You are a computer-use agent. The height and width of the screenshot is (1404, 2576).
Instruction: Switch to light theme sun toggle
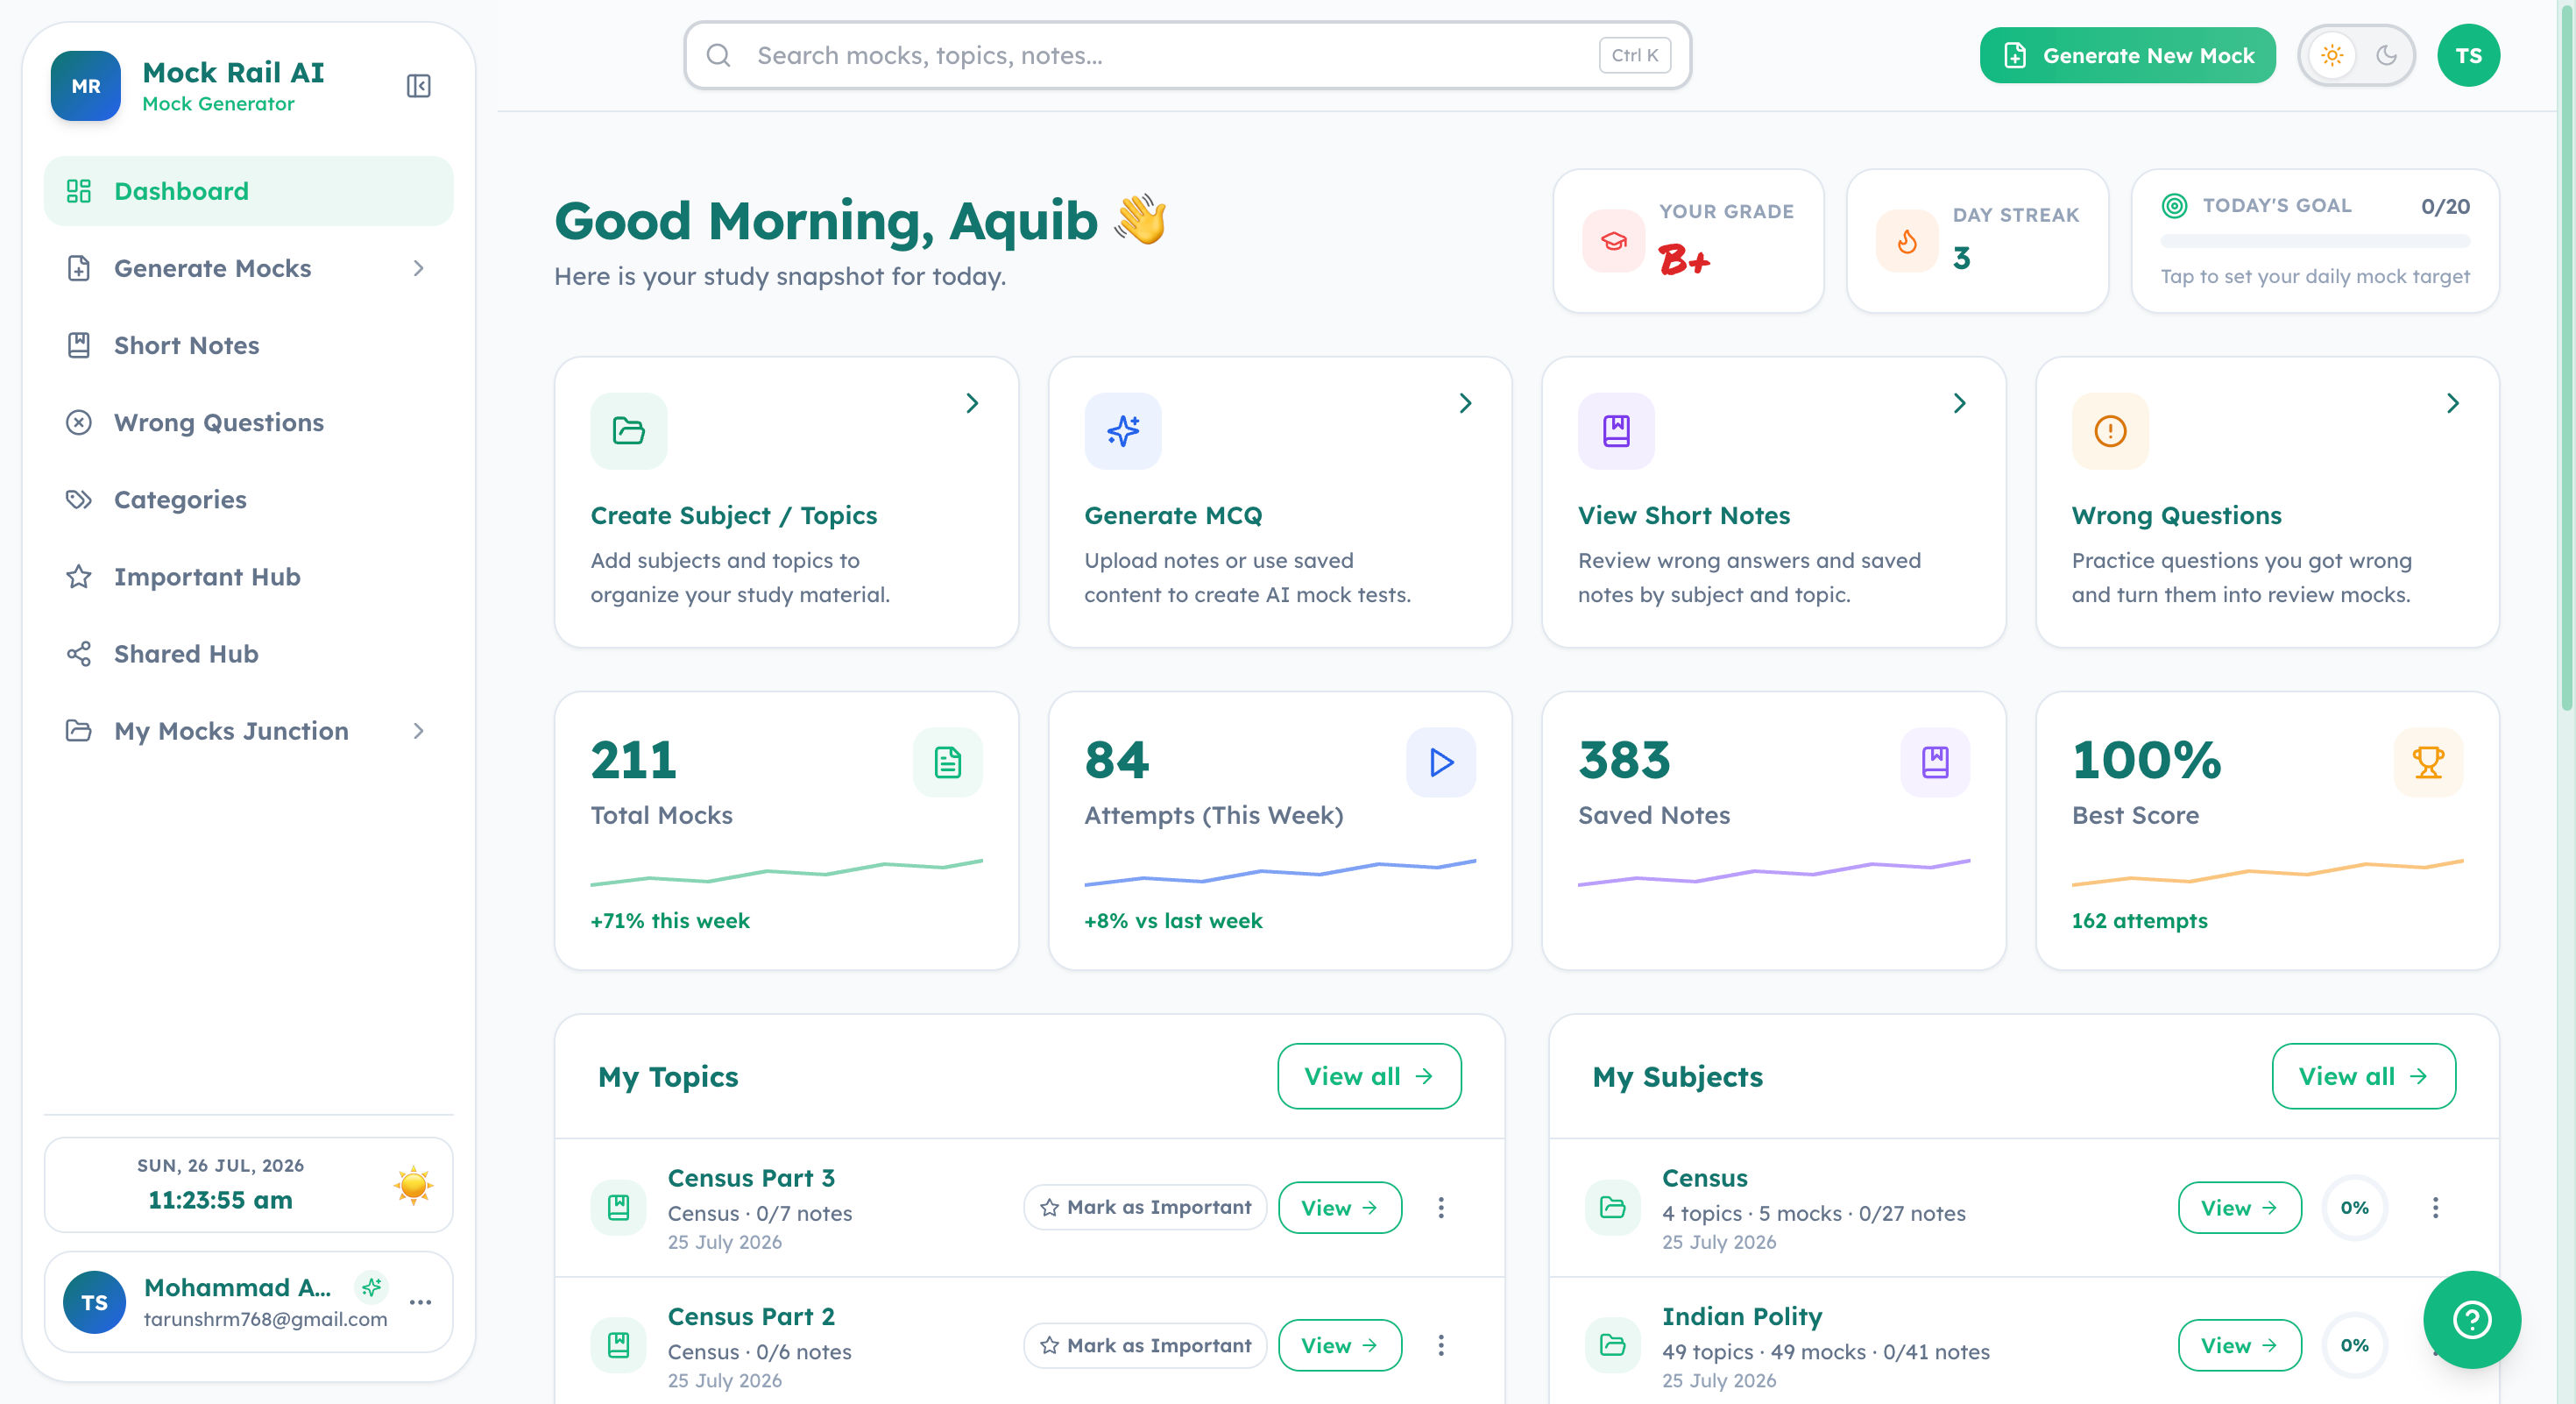click(x=2331, y=55)
